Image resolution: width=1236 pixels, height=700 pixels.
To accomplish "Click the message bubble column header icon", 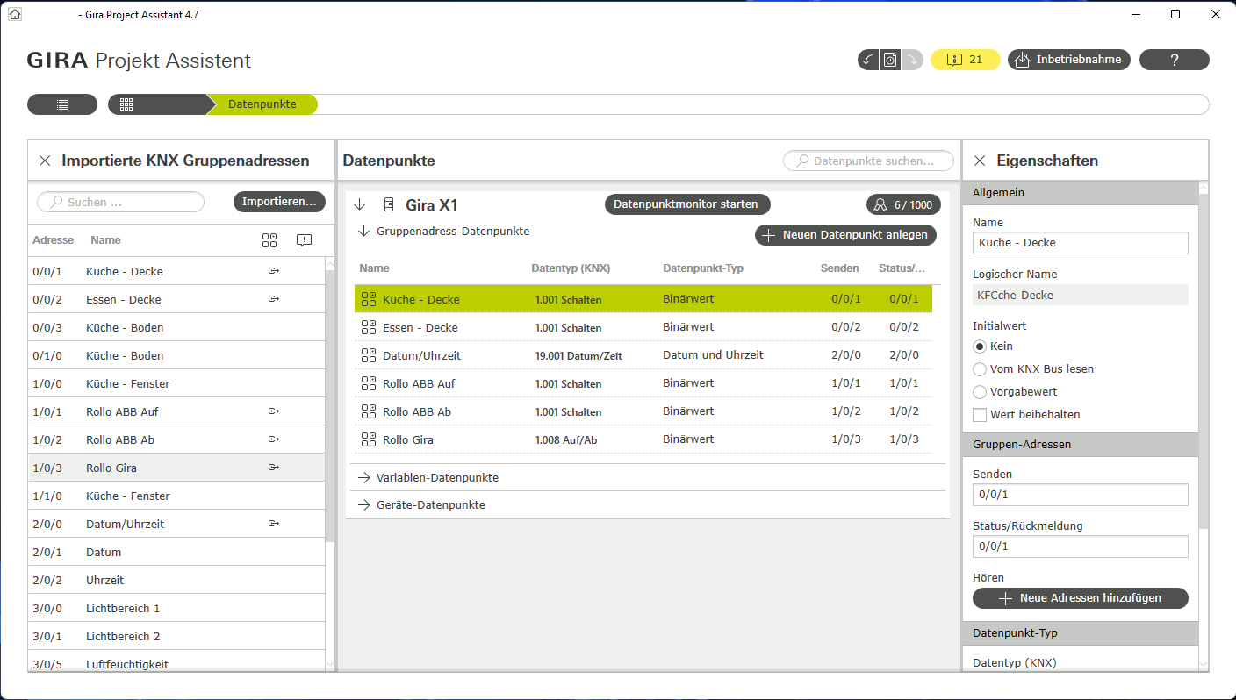I will tap(305, 240).
